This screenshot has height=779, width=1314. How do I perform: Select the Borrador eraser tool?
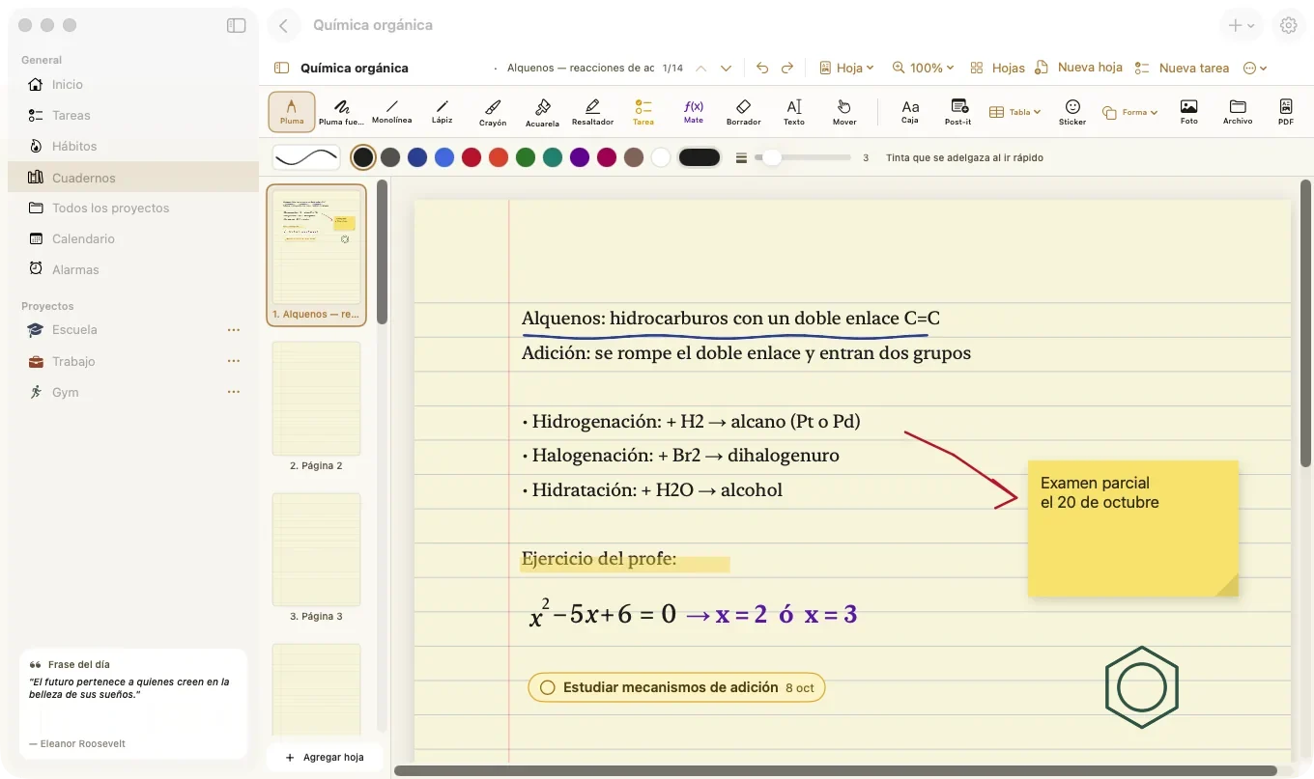tap(743, 111)
